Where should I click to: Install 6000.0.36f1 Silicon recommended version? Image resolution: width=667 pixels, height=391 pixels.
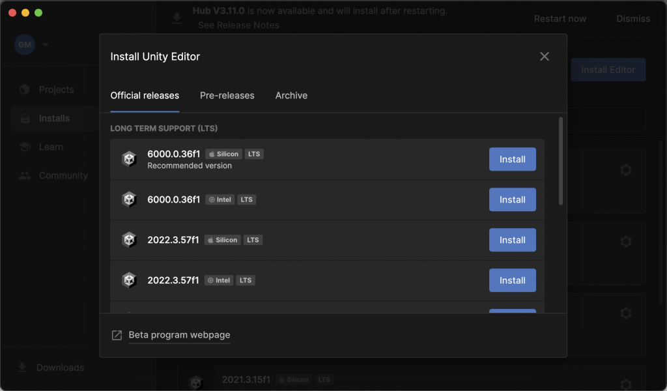[512, 159]
